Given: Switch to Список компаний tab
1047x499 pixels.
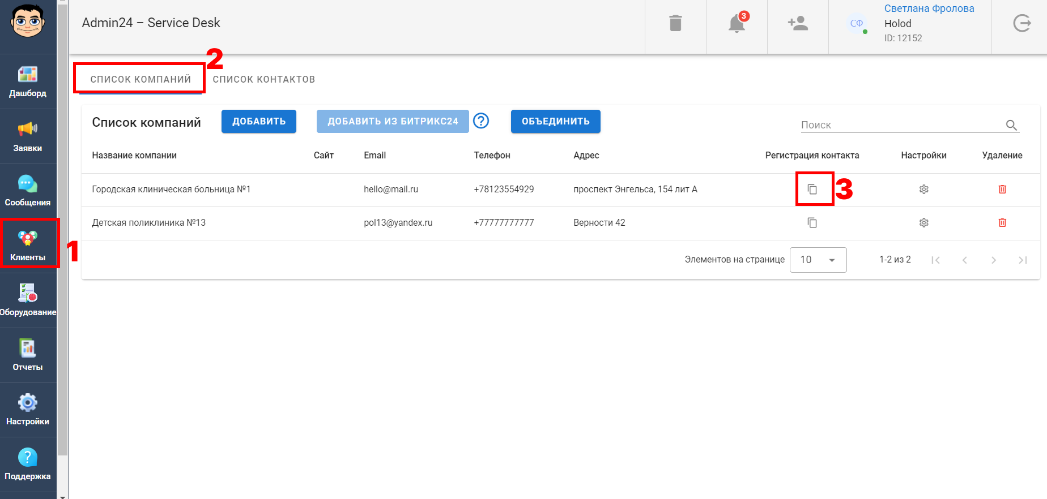Looking at the screenshot, I should pyautogui.click(x=141, y=79).
